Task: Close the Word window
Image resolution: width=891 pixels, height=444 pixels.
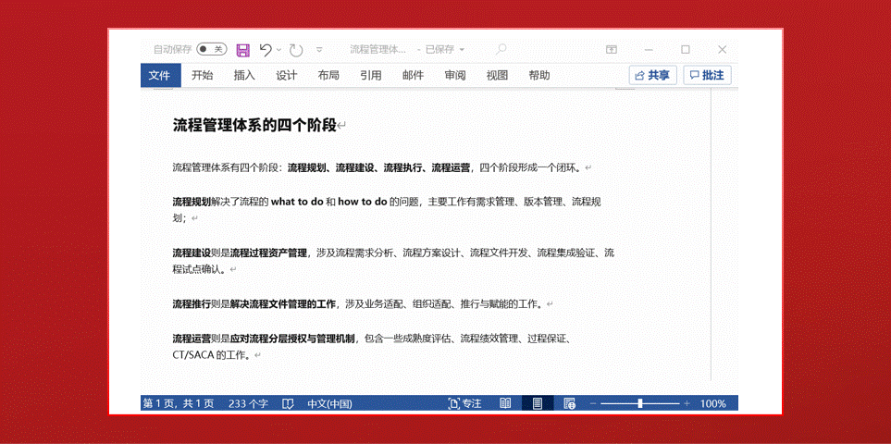Action: pos(723,50)
